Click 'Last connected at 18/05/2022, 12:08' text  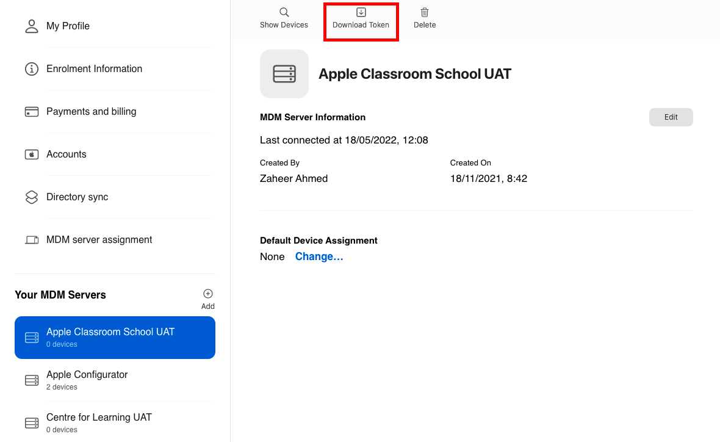pos(344,140)
